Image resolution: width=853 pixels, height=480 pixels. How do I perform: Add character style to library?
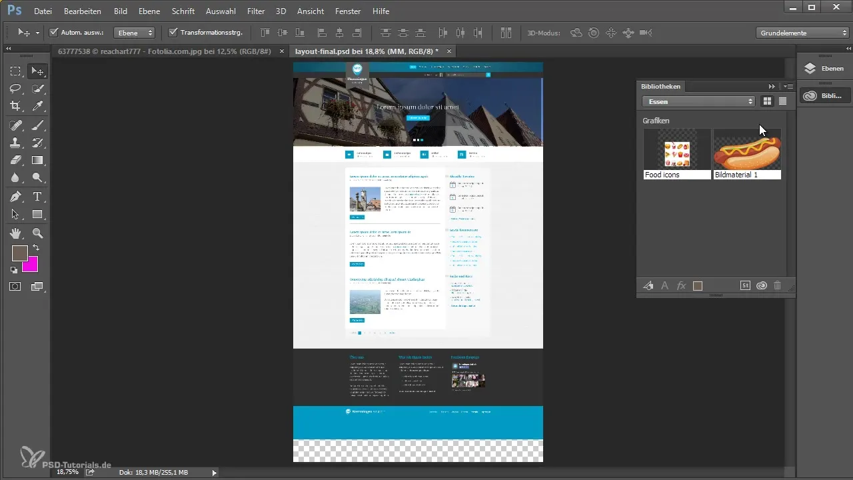(664, 285)
